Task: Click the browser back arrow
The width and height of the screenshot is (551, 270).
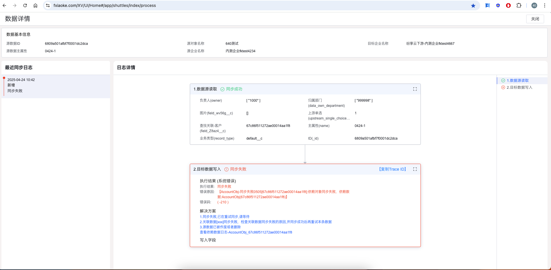Action: click(4, 5)
